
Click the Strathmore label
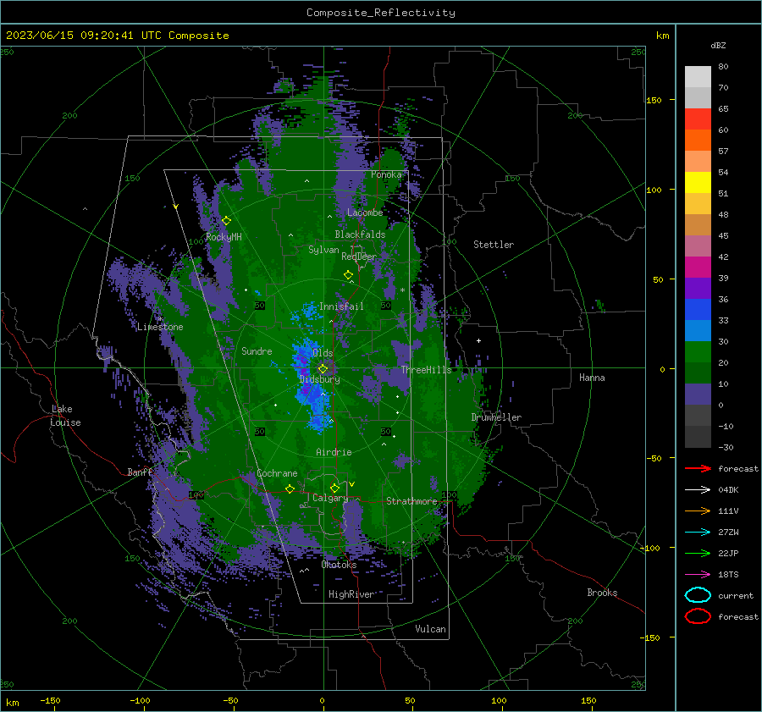[411, 501]
